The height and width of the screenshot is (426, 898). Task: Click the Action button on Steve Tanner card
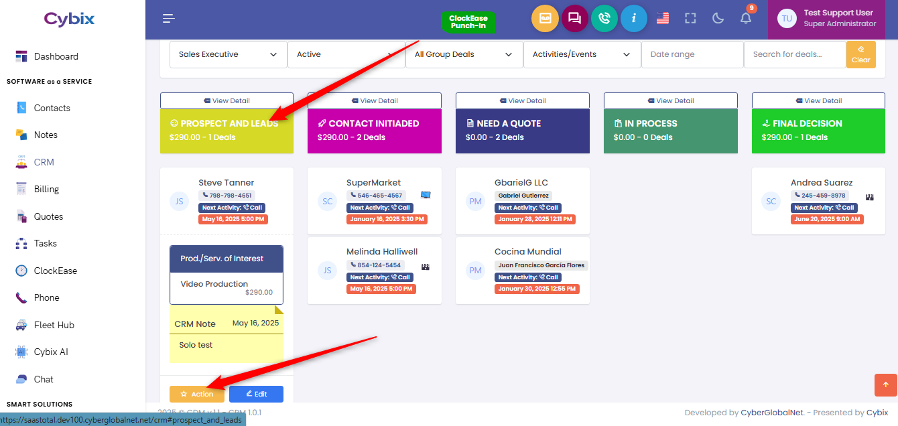[x=197, y=394]
